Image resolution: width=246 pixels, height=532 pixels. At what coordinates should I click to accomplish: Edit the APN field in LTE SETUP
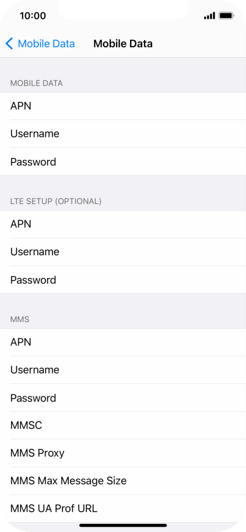tap(123, 224)
